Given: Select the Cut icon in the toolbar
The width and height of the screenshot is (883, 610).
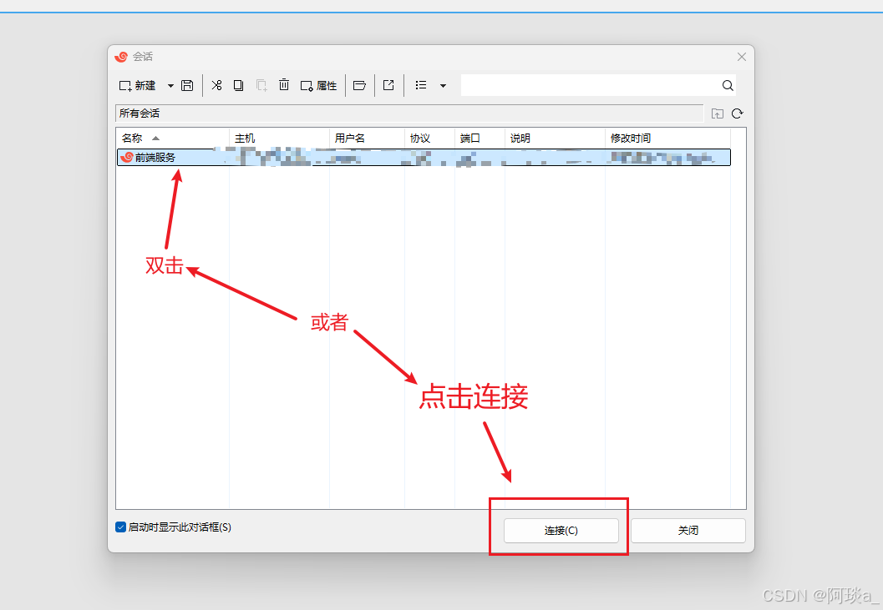Looking at the screenshot, I should (x=216, y=85).
